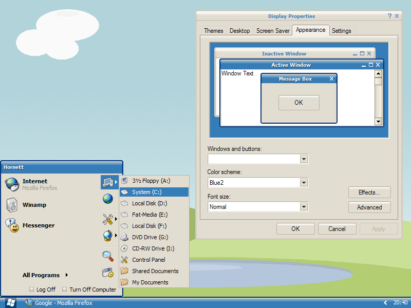
Task: Click the My Documents folder icon
Action: click(x=124, y=282)
